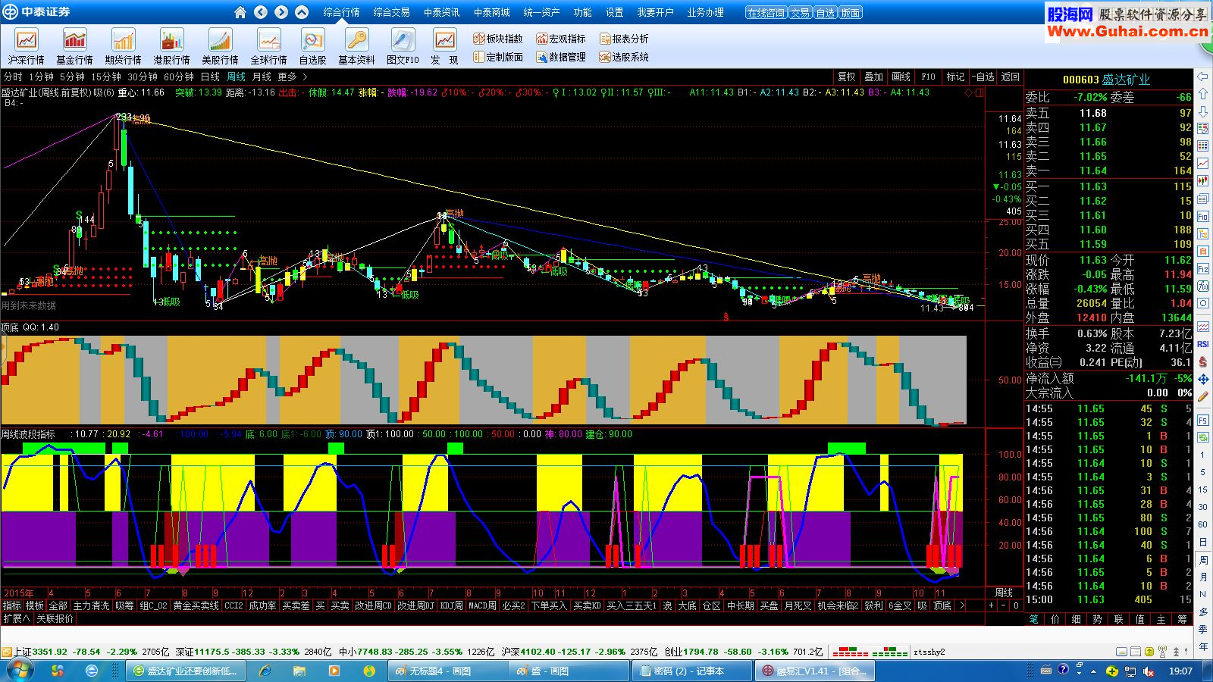
Task: Open the 期货行情 futures quotes icon
Action: pyautogui.click(x=123, y=47)
